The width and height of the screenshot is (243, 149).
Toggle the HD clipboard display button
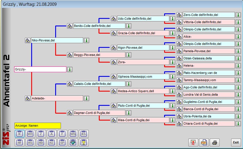click(x=41, y=142)
